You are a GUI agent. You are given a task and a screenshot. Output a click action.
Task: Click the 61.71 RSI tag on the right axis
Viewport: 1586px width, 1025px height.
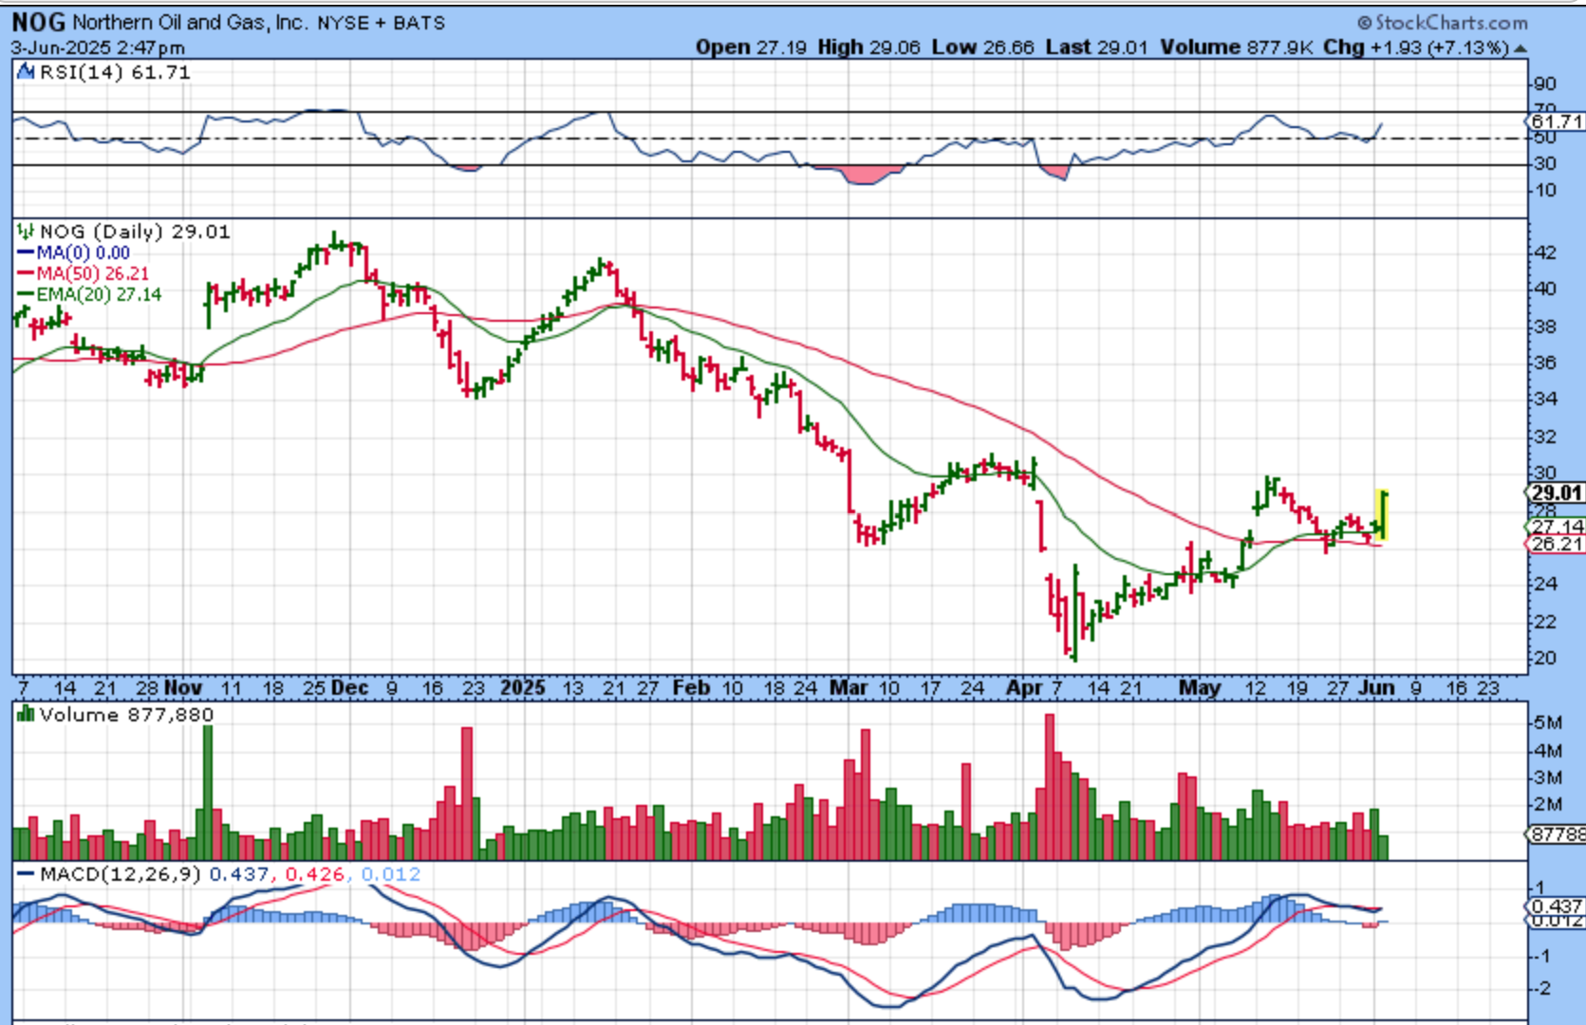[1557, 121]
